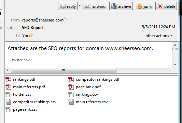The height and width of the screenshot is (123, 182).
Task: Toggle the yellow star next to You
Action: (x=31, y=35)
